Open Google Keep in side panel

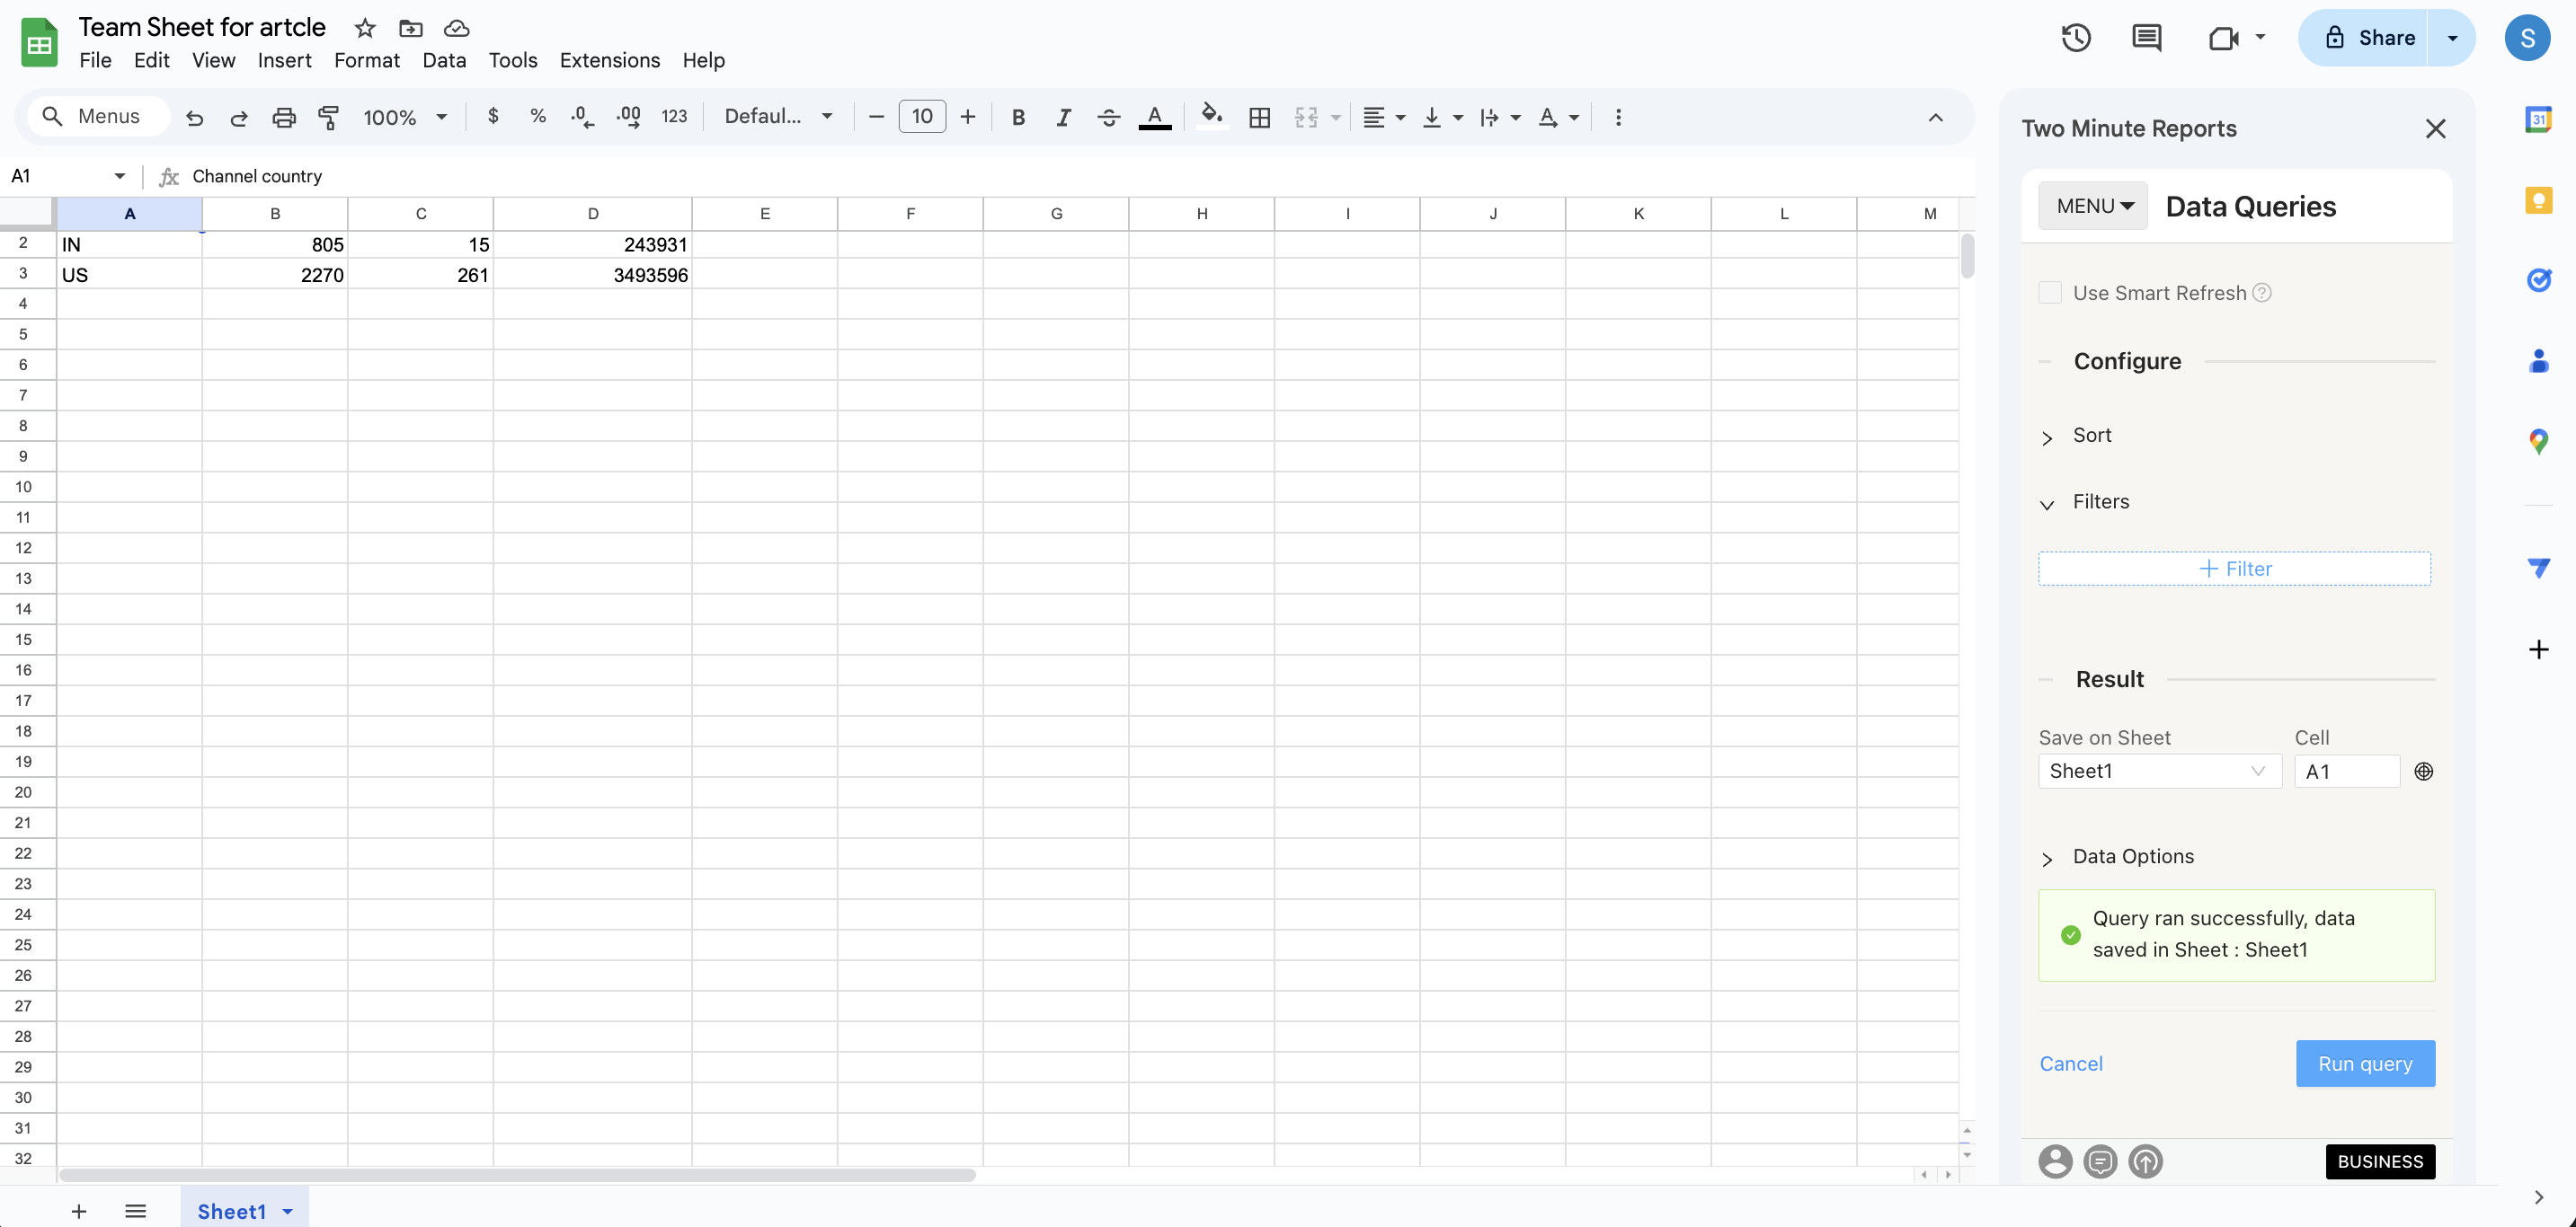click(x=2538, y=201)
